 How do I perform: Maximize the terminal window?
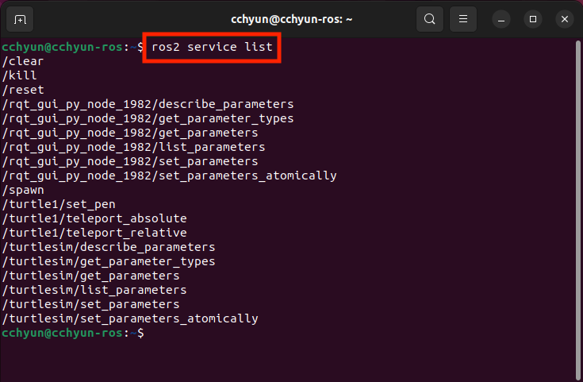(x=533, y=19)
